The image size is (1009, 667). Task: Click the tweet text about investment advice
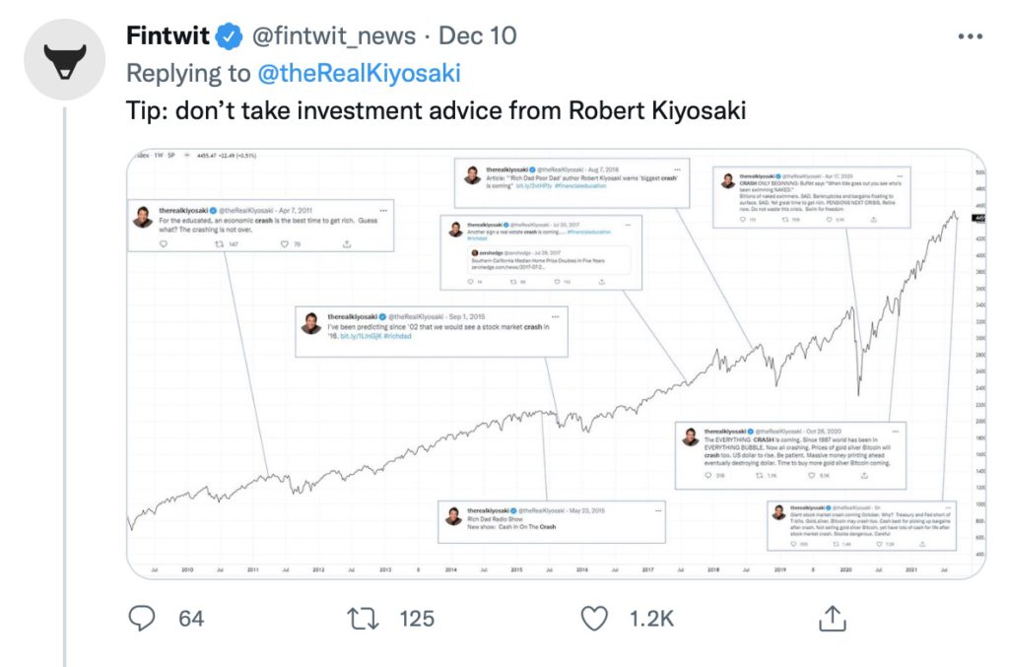[x=436, y=110]
